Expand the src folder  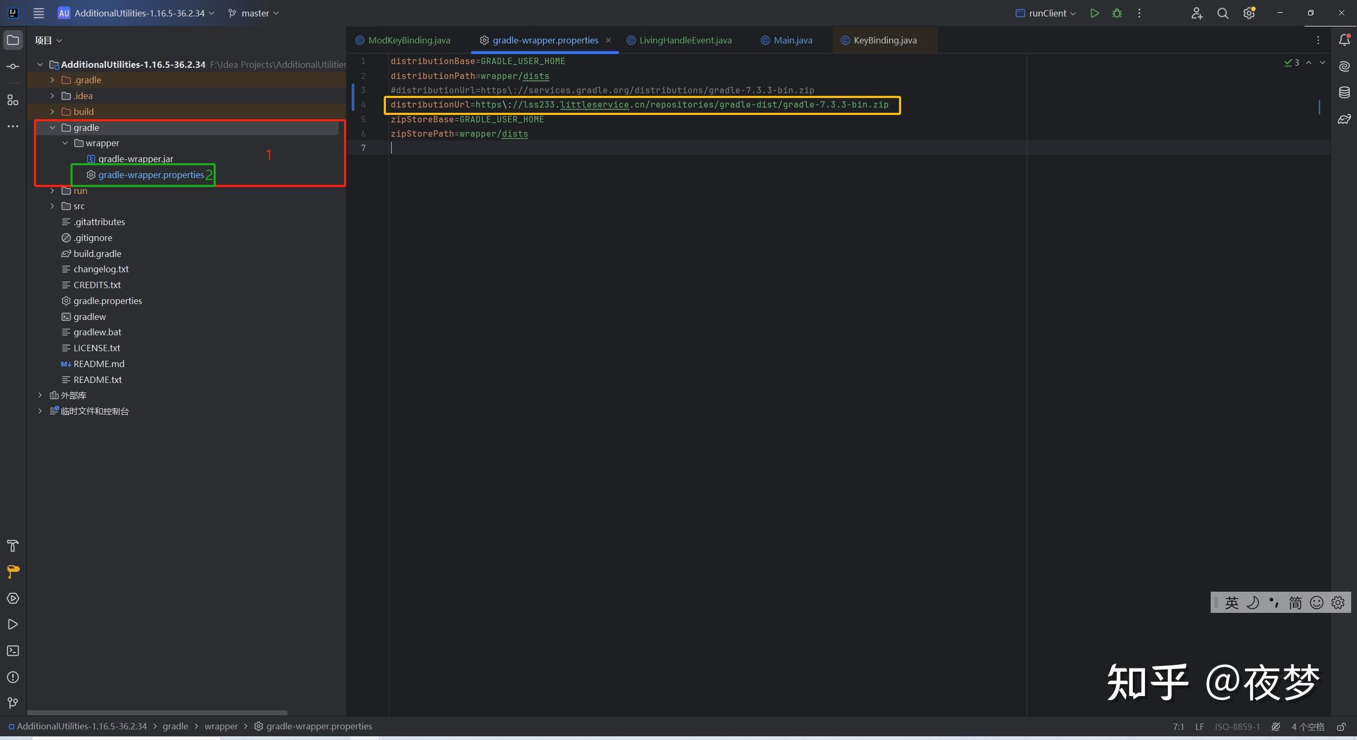coord(52,206)
